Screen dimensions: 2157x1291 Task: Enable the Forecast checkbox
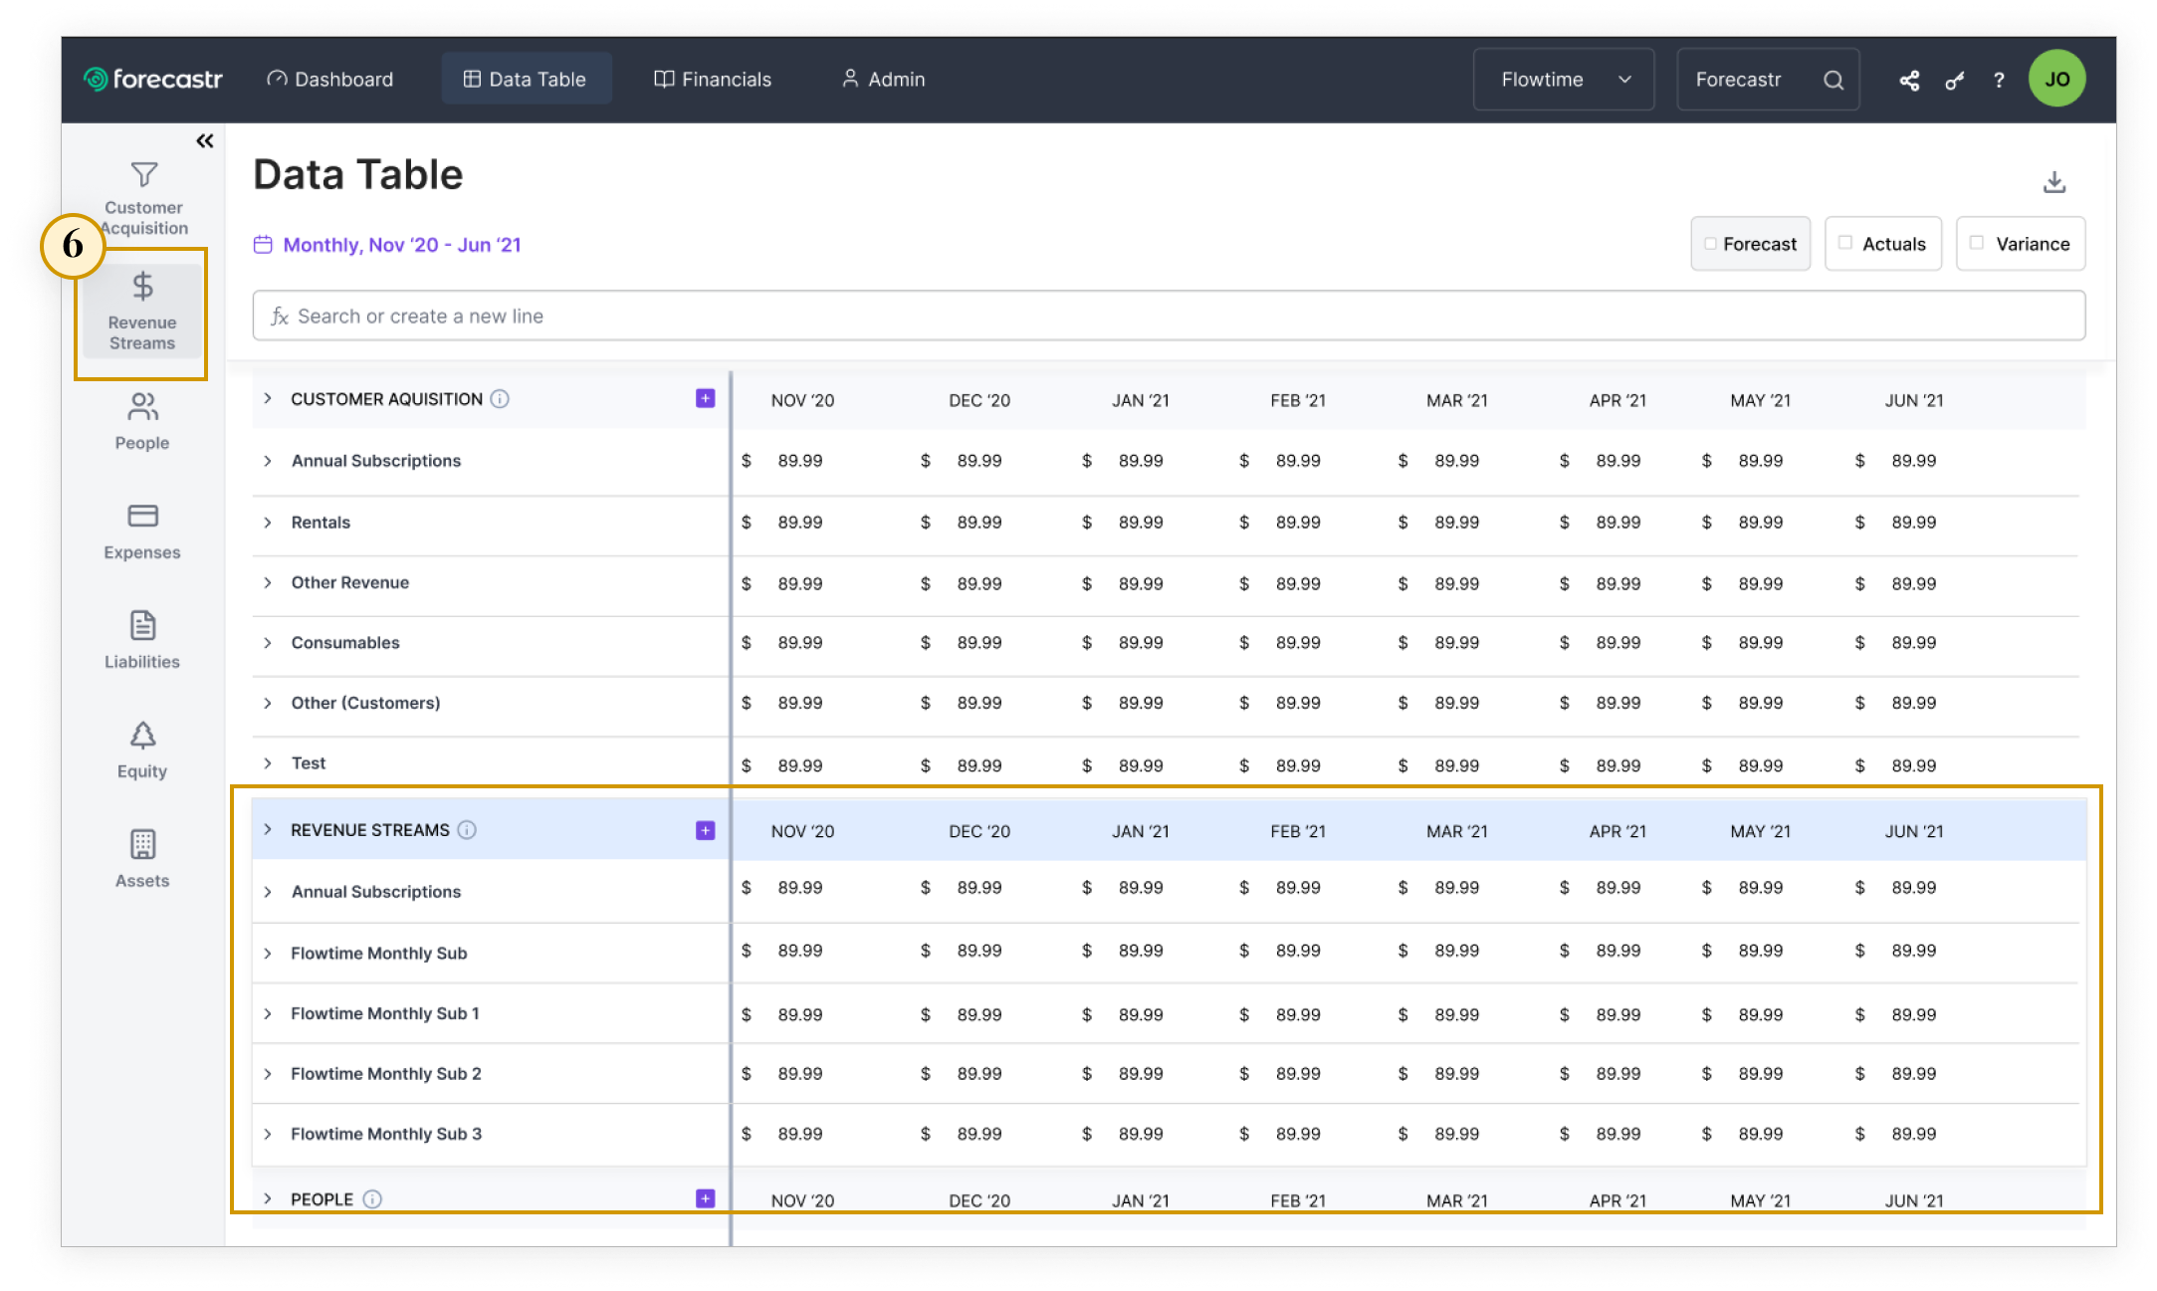click(x=1710, y=244)
